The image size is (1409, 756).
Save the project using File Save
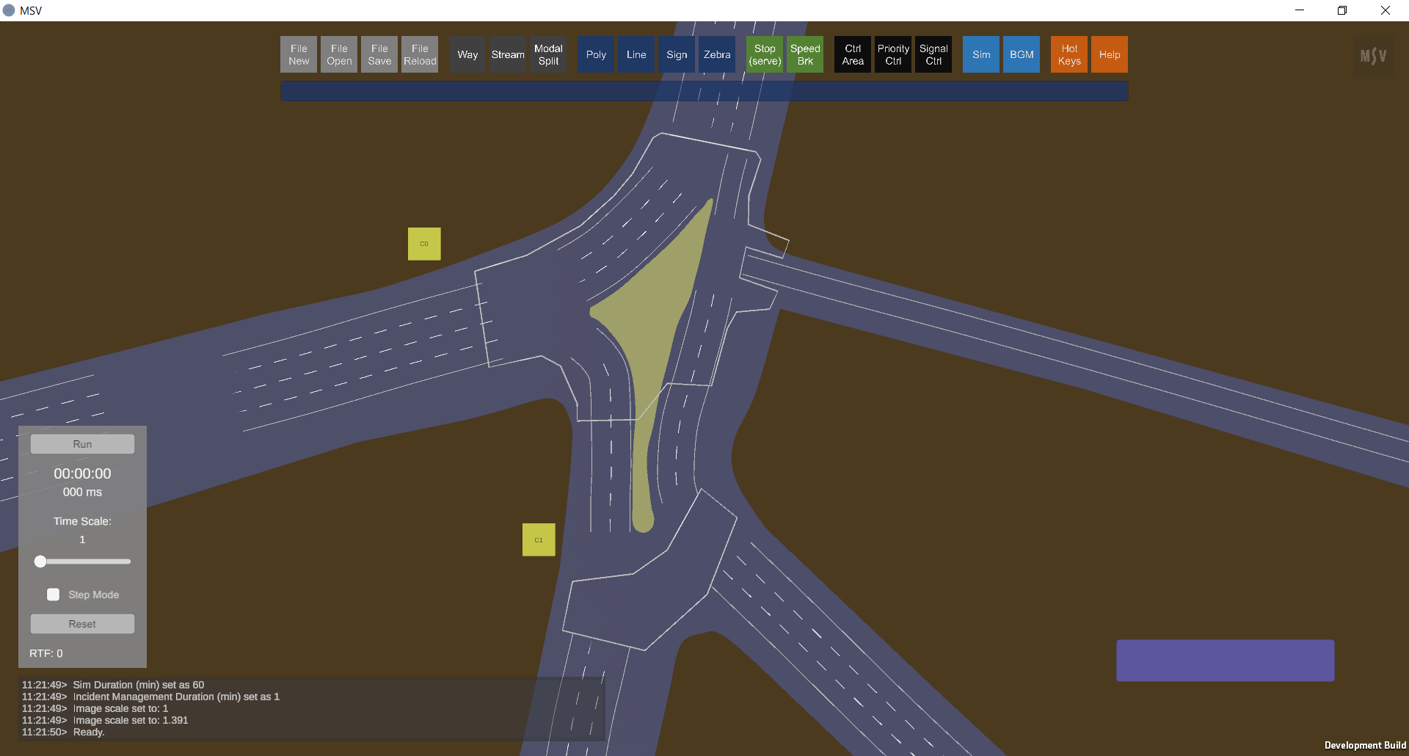pos(379,55)
